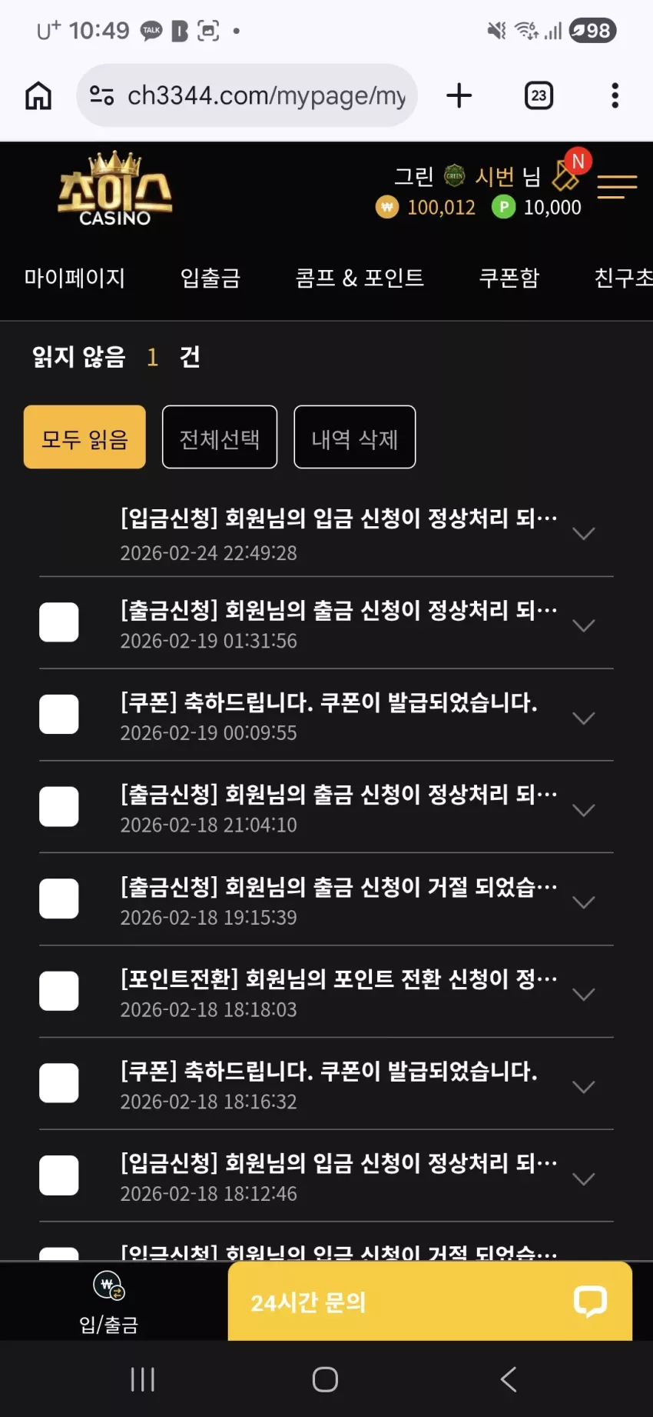
Task: Switch to the 입출금 tab
Action: (210, 278)
